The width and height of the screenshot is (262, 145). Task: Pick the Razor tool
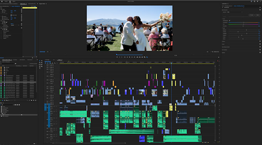pos(42,63)
